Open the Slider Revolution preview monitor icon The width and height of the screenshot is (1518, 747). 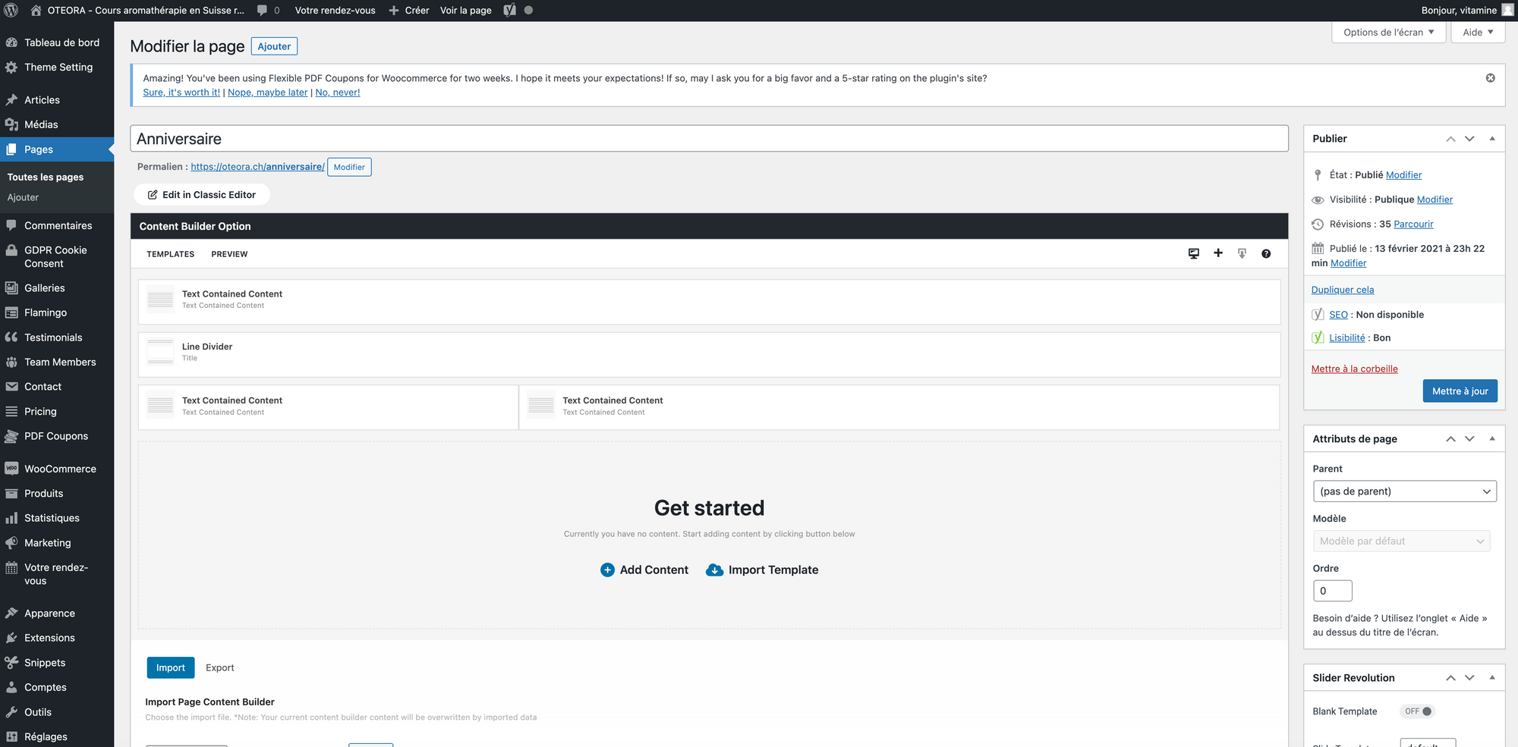tap(1194, 253)
